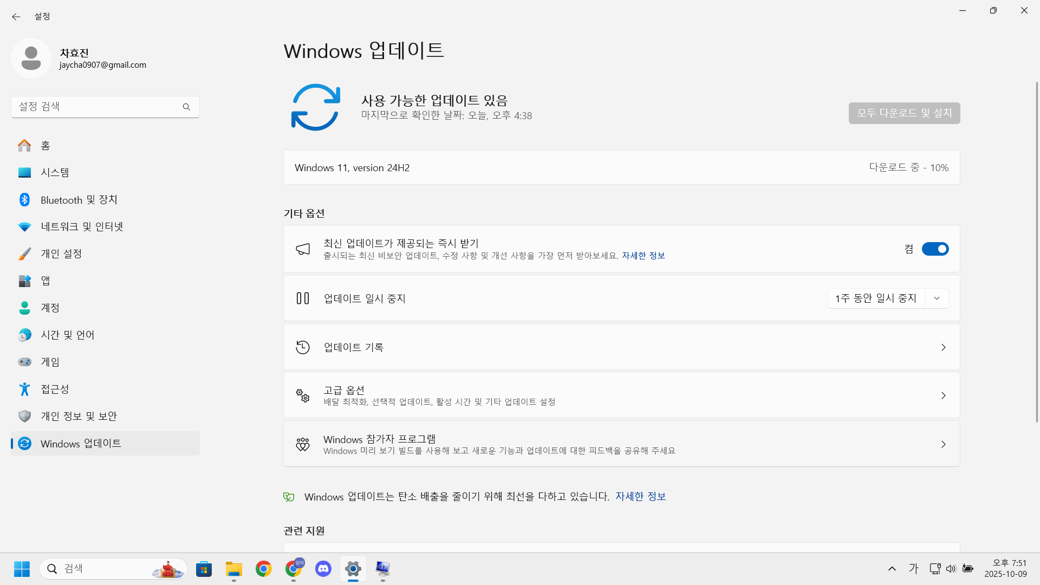Viewport: 1040px width, 585px height.
Task: Click the green leaf carbon icon
Action: point(289,497)
